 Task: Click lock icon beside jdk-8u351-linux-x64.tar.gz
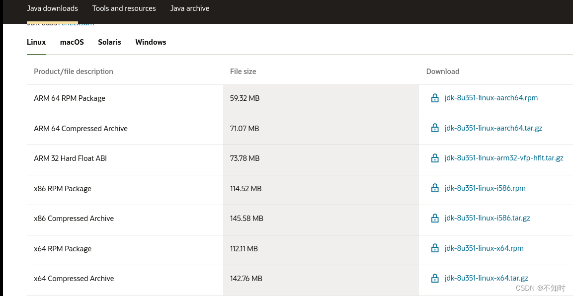[x=435, y=279]
